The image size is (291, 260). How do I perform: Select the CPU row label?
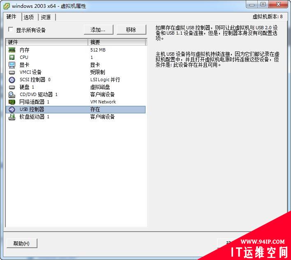[x=24, y=57]
